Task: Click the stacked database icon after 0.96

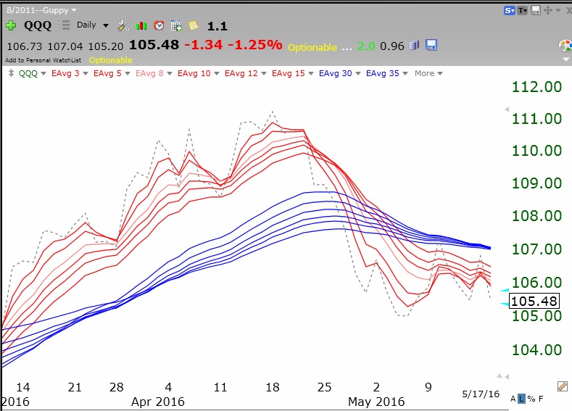Action: [414, 45]
